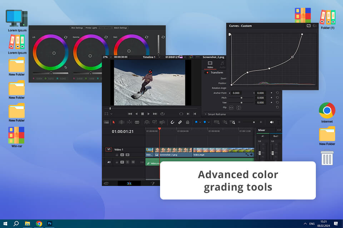The width and height of the screenshot is (343, 228).
Task: Jump to the first frame
Action: [x=130, y=114]
